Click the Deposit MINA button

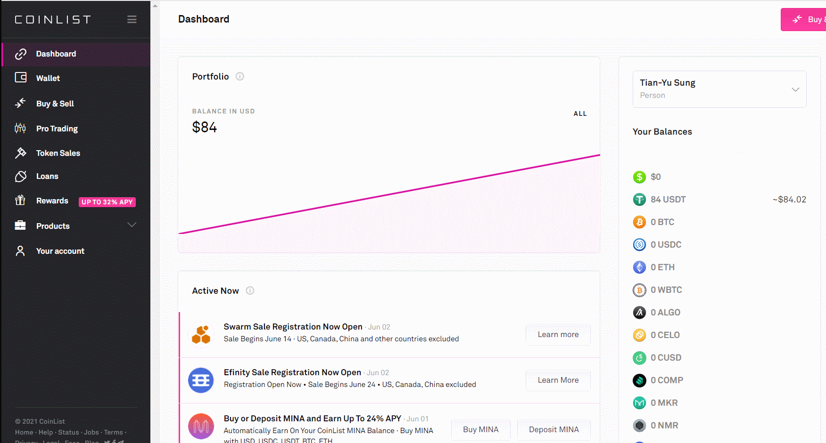point(554,430)
